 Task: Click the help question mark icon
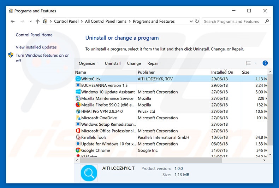tap(265, 63)
